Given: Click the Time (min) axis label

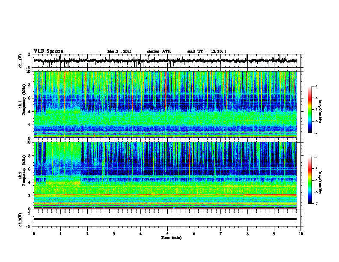Looking at the screenshot, I should tap(171, 238).
